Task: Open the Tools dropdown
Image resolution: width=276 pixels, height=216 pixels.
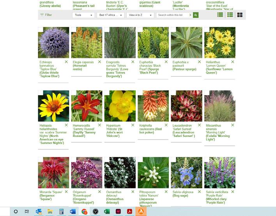Action: tap(83, 15)
